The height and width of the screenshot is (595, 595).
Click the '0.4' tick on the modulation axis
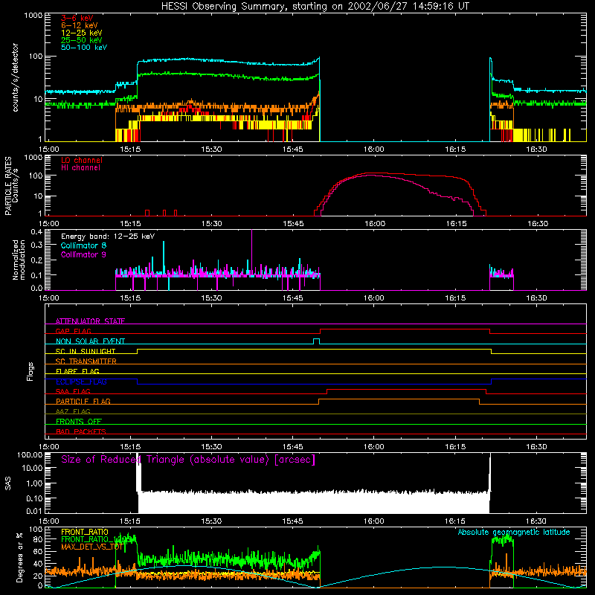[36, 231]
